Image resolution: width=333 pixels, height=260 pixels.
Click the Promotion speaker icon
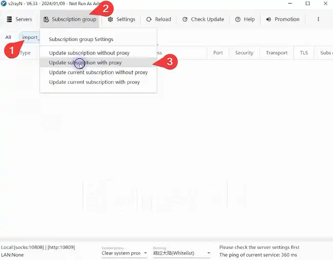(268, 19)
